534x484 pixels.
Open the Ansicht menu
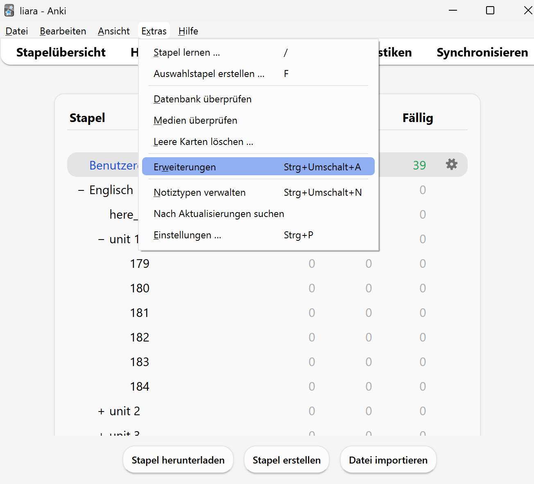click(114, 31)
